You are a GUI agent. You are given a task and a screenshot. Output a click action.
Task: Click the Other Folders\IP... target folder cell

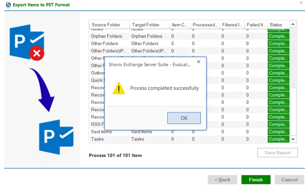pyautogui.click(x=150, y=51)
